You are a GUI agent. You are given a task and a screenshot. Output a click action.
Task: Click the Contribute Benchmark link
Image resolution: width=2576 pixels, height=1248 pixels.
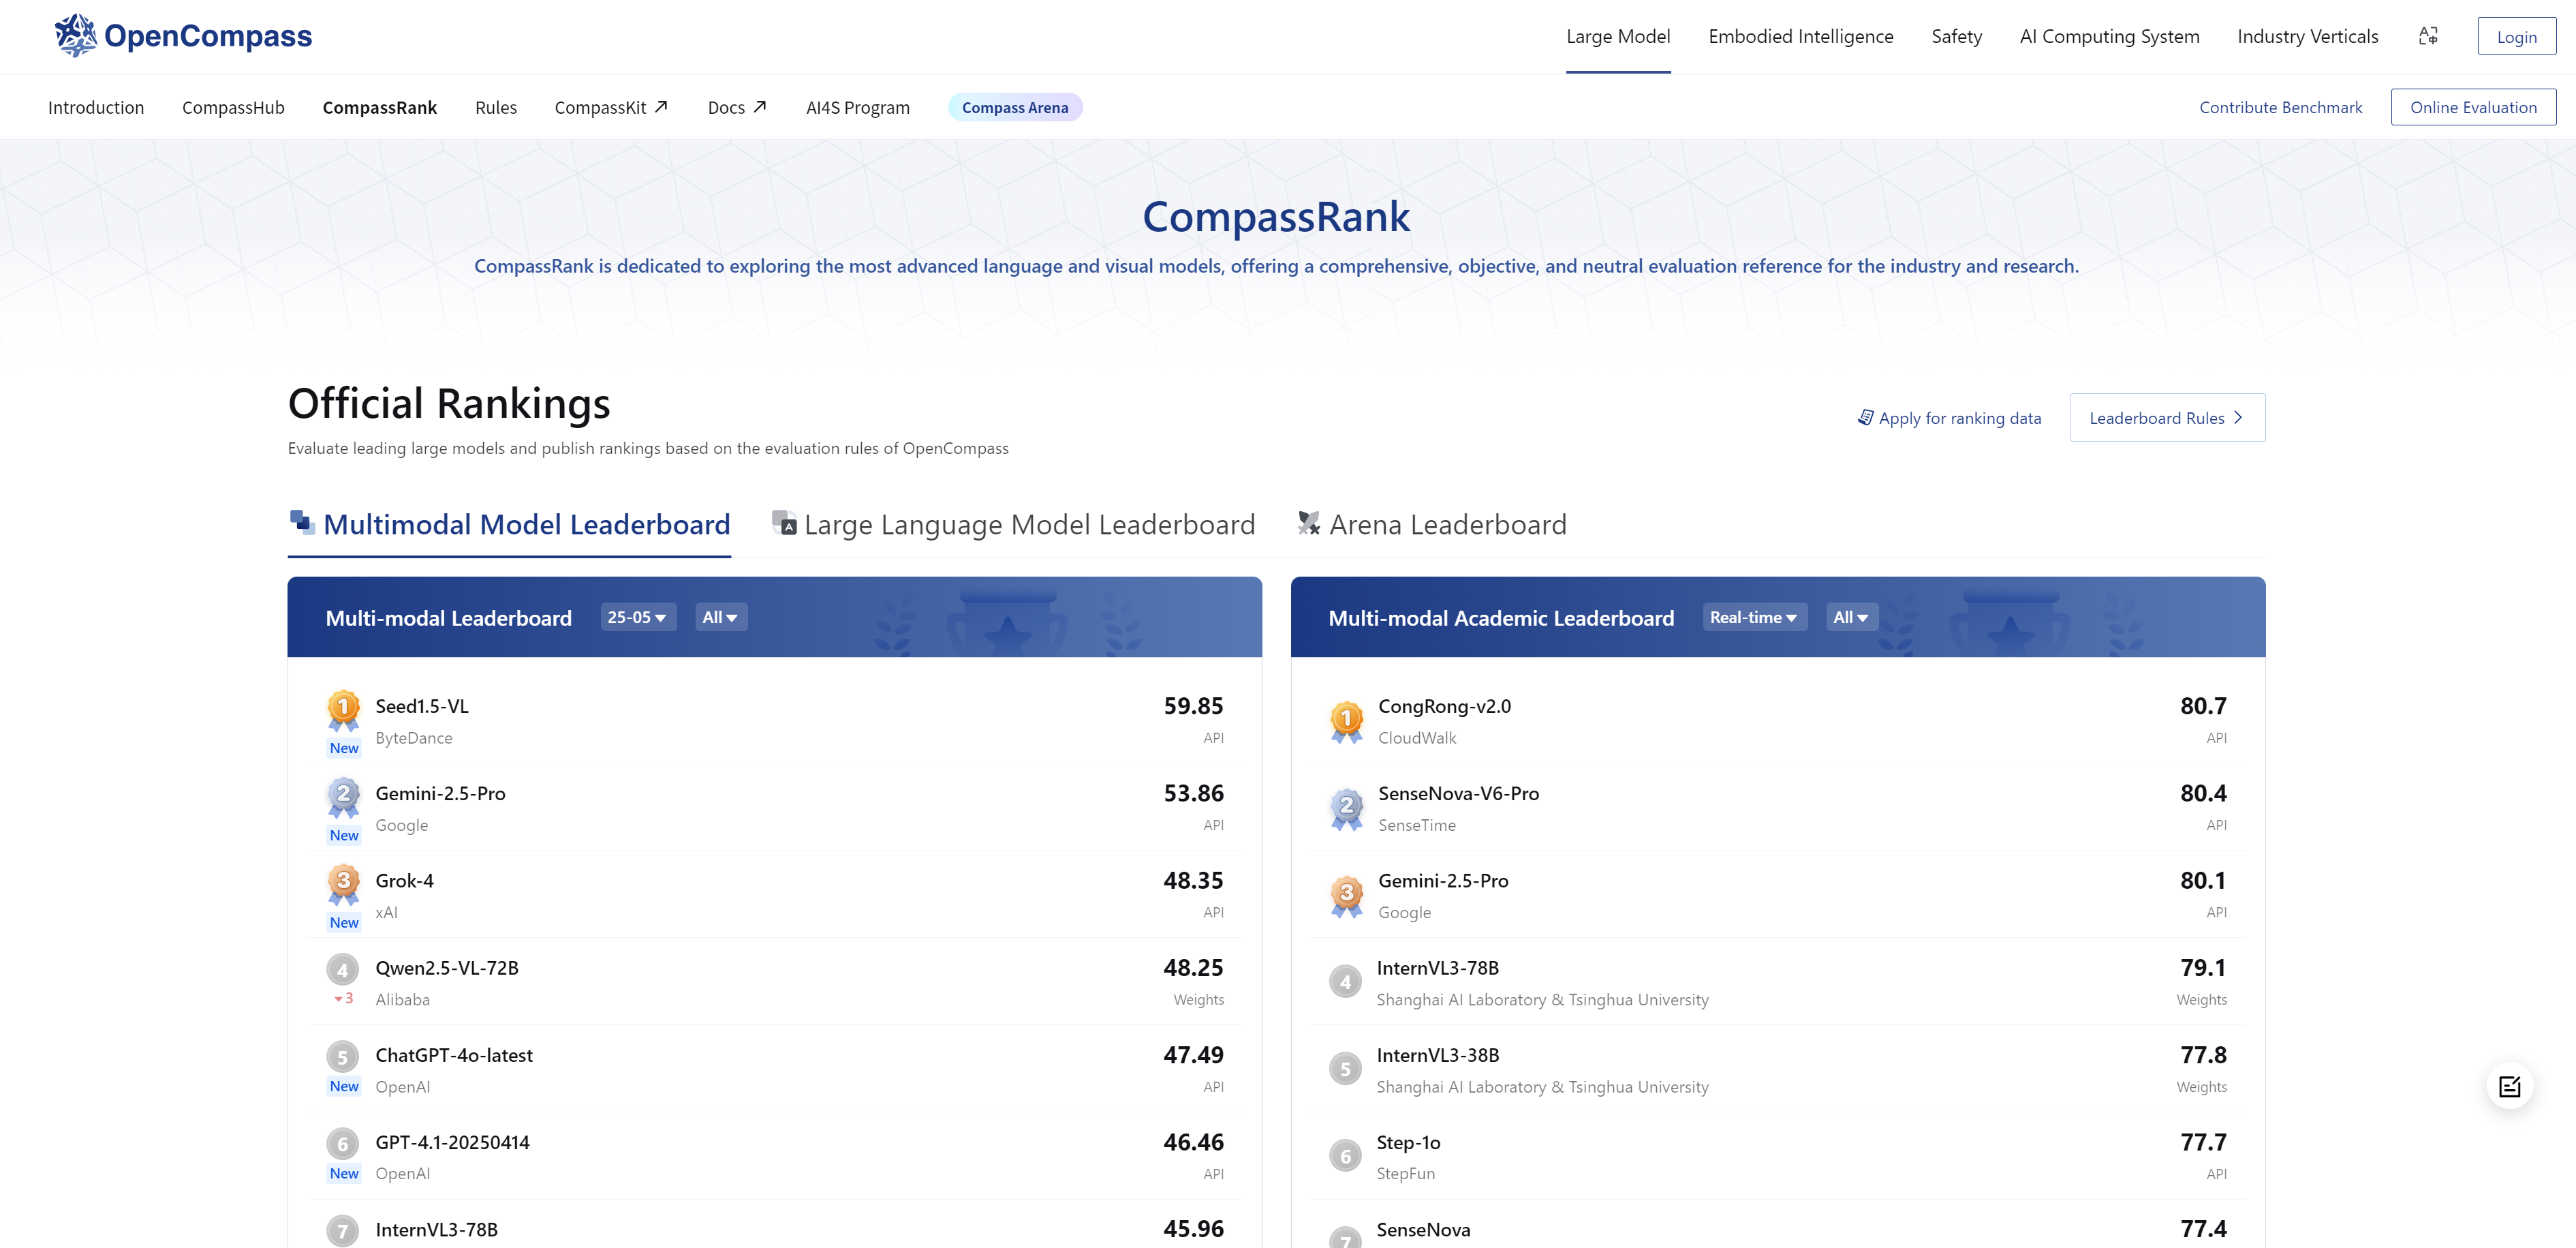coord(2280,107)
